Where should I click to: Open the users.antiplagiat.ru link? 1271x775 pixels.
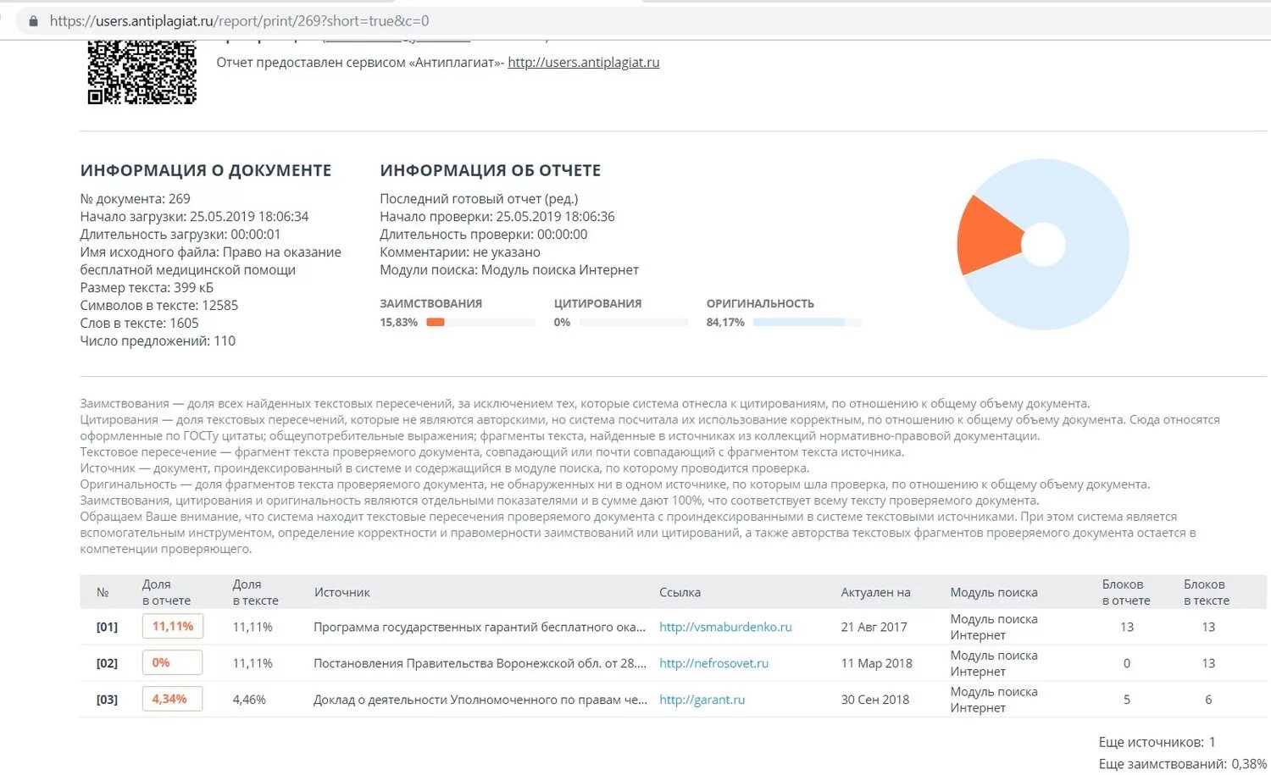point(584,63)
